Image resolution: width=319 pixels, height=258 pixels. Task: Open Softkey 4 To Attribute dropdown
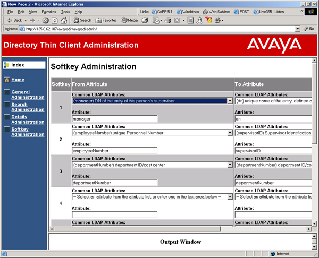pyautogui.click(x=273, y=197)
